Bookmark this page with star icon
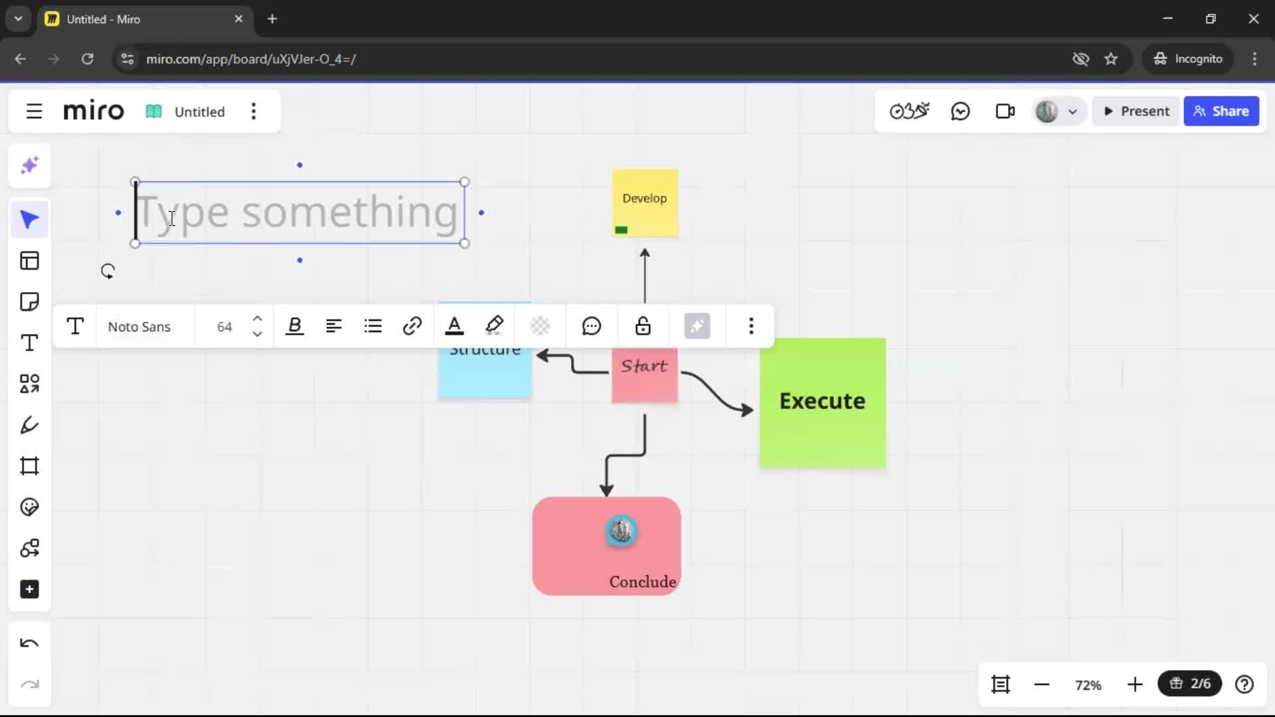 click(x=1111, y=59)
